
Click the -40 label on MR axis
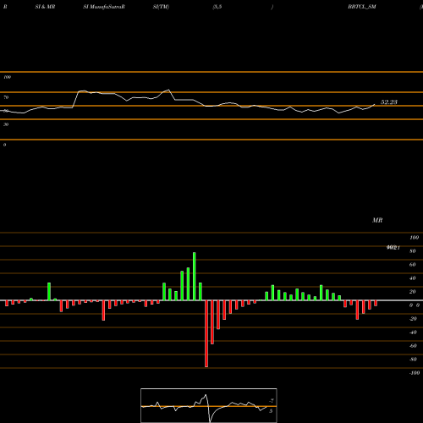413,332
